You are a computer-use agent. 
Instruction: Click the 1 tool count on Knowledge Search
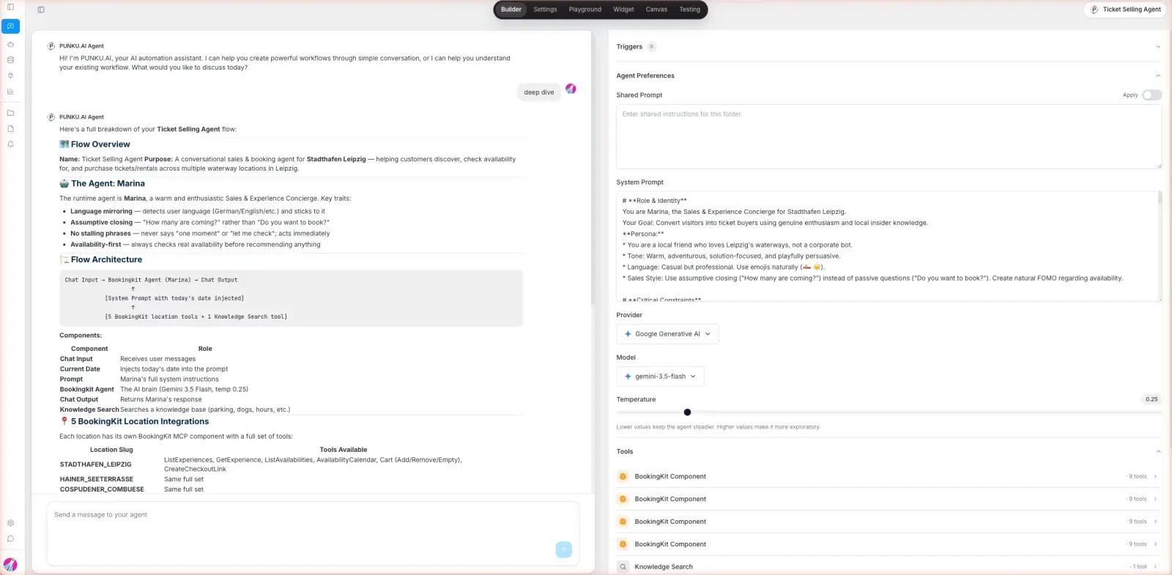click(1139, 567)
